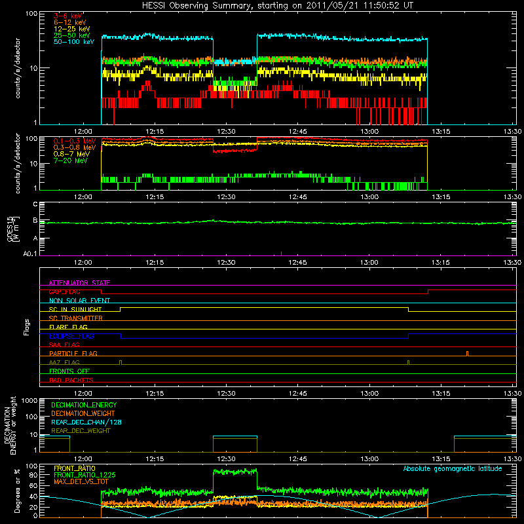This screenshot has width=524, height=524.
Task: Click the MeV panel counts/s/detector axis label
Action: coord(18,163)
